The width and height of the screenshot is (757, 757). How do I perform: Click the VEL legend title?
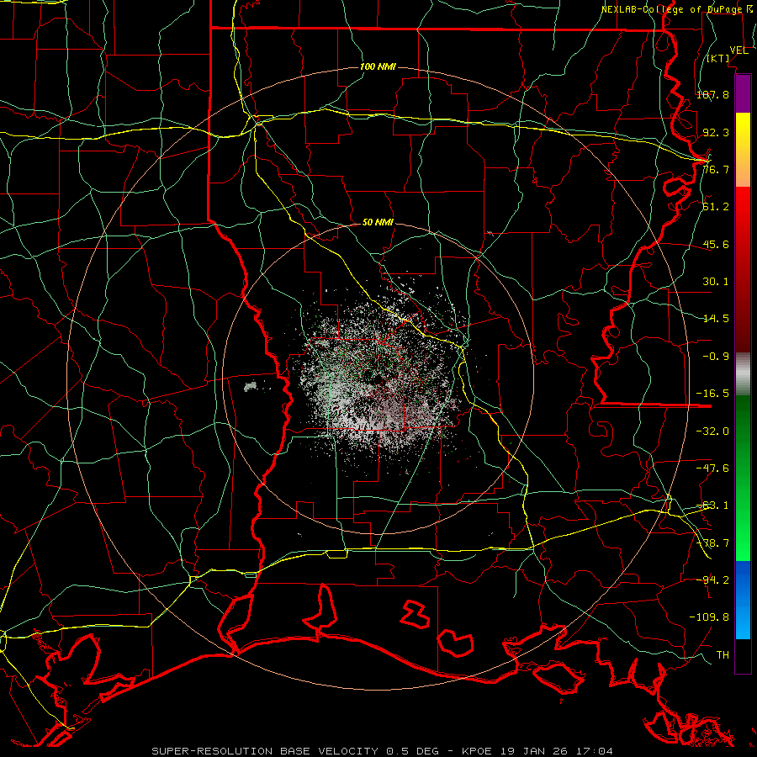coord(738,50)
